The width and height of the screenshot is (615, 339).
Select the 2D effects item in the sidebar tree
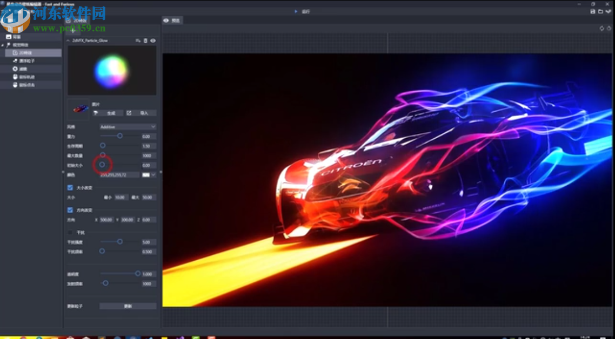pos(26,53)
